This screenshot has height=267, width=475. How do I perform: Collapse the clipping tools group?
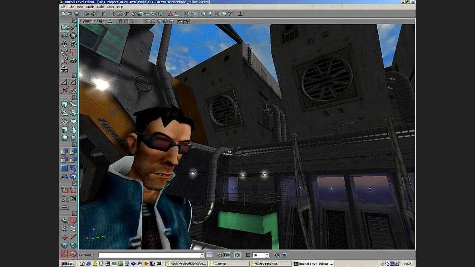[x=75, y=76]
